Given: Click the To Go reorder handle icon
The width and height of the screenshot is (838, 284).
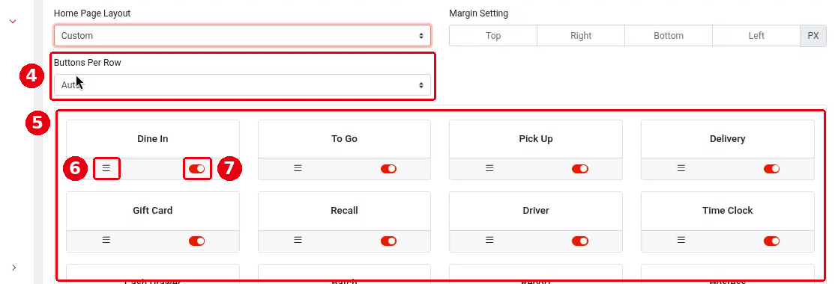Looking at the screenshot, I should point(298,168).
